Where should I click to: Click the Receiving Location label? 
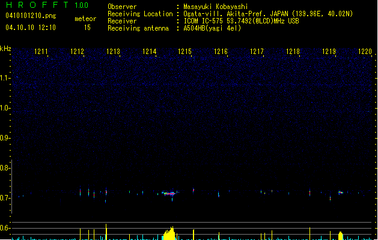pos(140,14)
